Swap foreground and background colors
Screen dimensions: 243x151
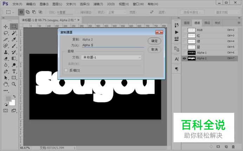(14, 96)
